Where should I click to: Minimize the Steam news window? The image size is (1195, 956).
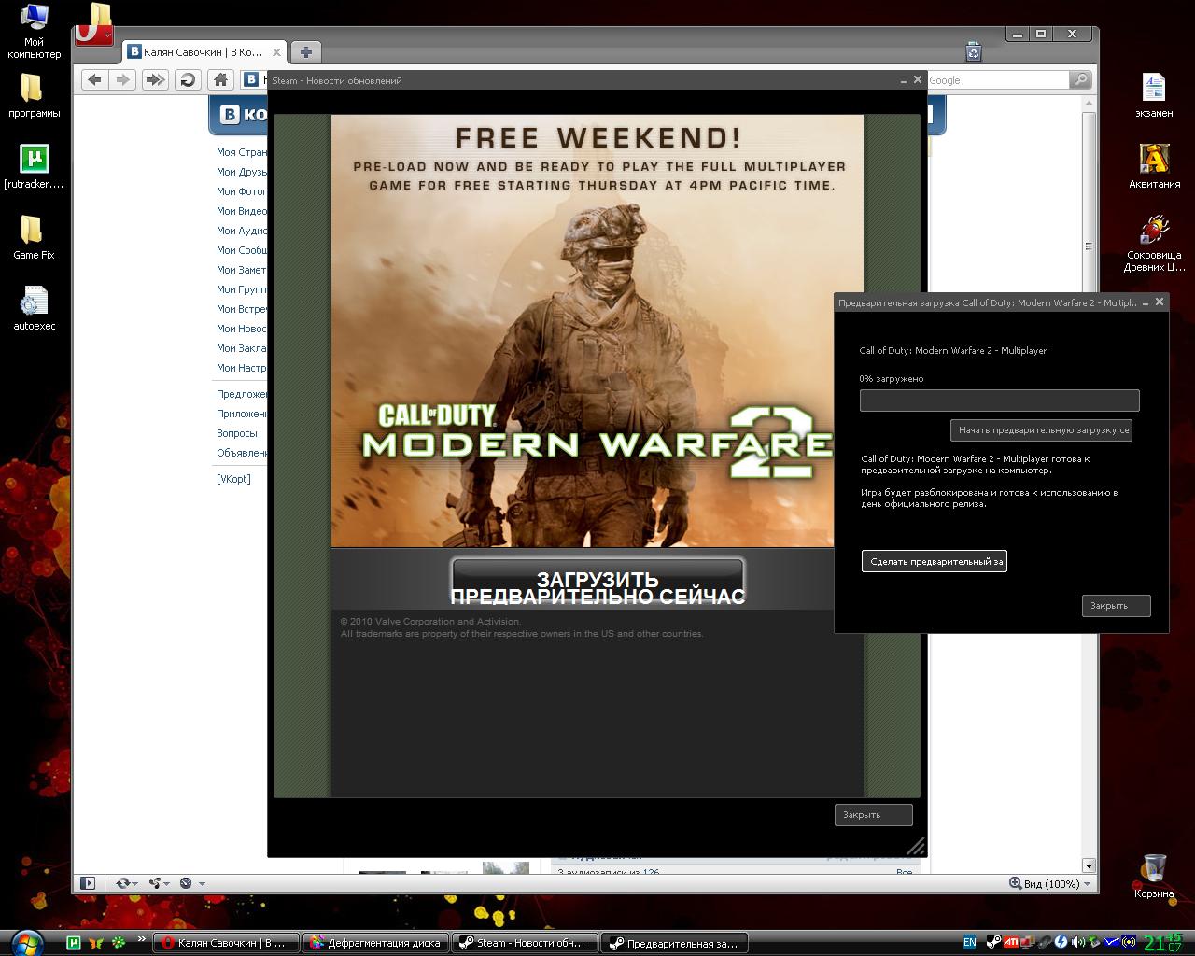(x=902, y=80)
